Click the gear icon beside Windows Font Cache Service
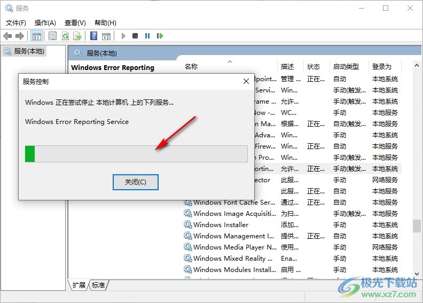The width and height of the screenshot is (423, 303). coord(188,202)
